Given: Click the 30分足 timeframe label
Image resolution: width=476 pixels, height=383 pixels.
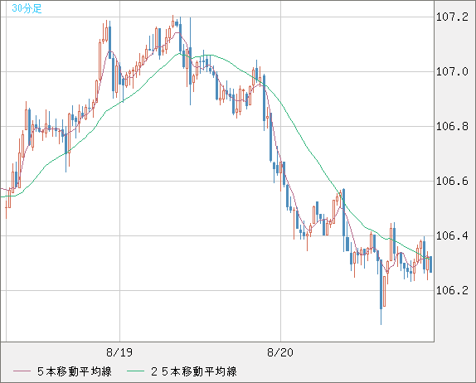Looking at the screenshot, I should [x=27, y=8].
